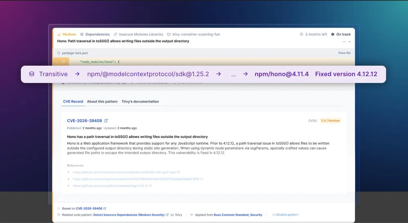Click the footer Based on CVE-2026-39408 link
The width and height of the screenshot is (408, 223).
pyautogui.click(x=89, y=208)
